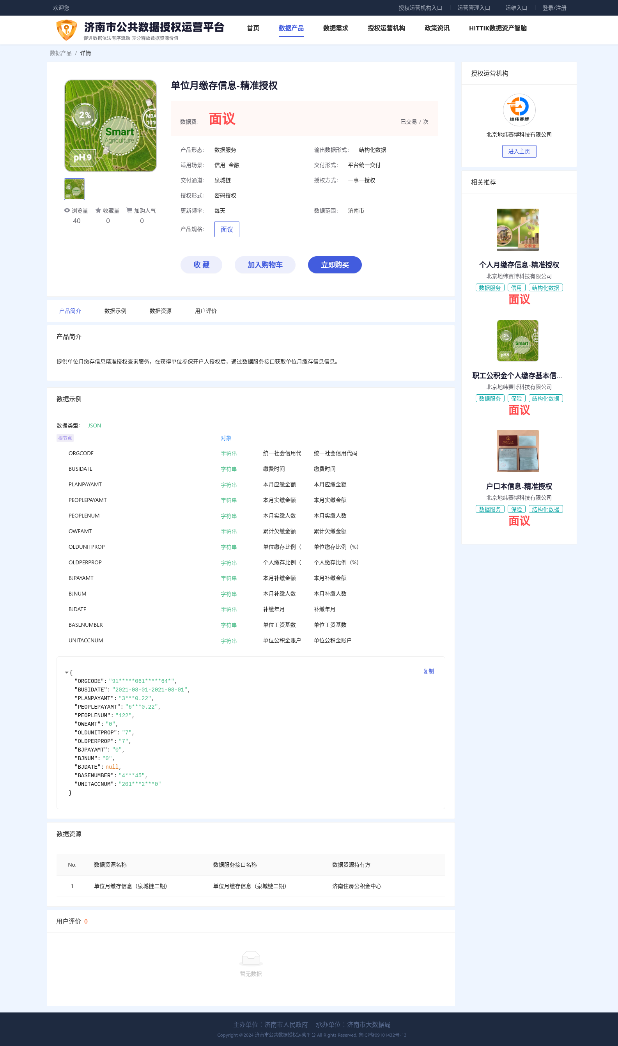
Task: Click the 北京地纬赛博科技有限公司 name under logo
Action: (x=519, y=135)
